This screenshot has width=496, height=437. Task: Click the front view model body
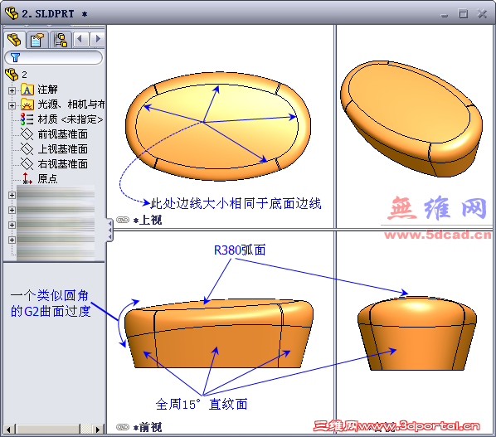[219, 333]
